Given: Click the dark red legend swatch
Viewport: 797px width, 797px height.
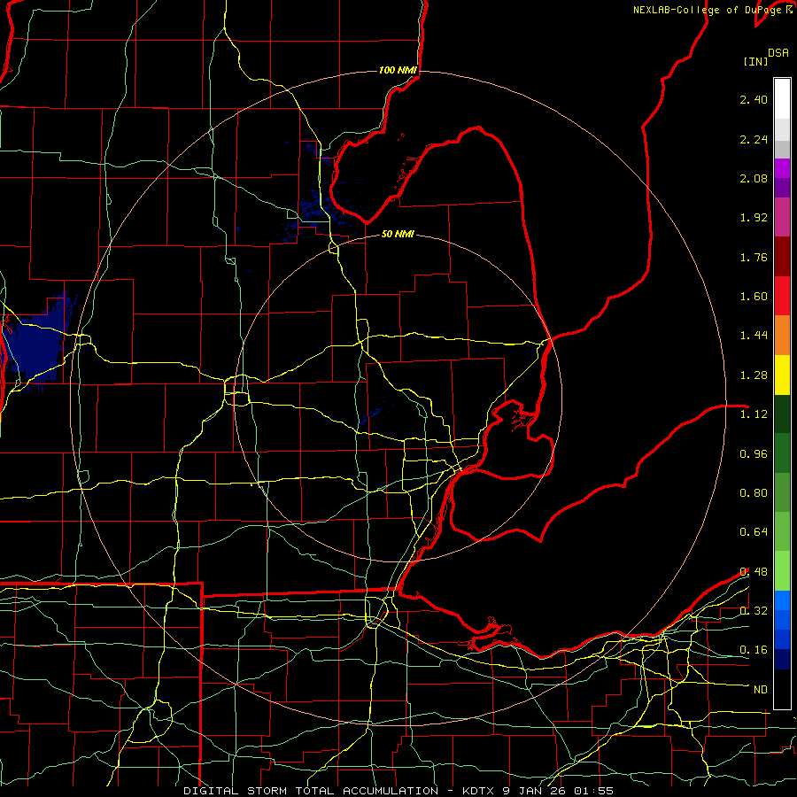Looking at the screenshot, I should pyautogui.click(x=782, y=257).
